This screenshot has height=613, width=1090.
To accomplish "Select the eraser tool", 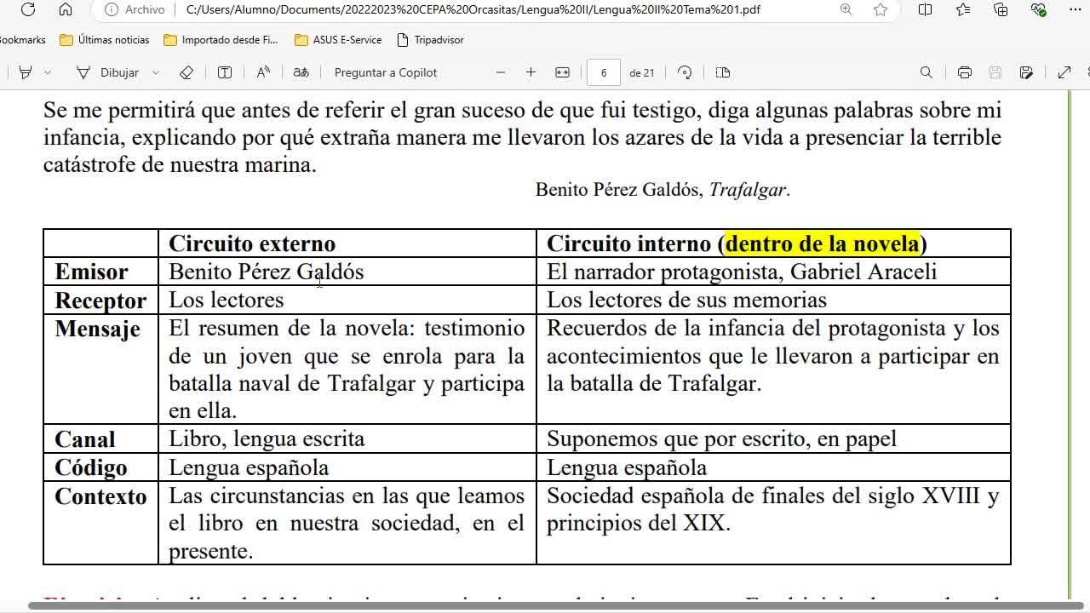I will click(186, 72).
